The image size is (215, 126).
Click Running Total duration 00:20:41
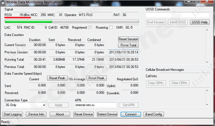click(x=38, y=60)
